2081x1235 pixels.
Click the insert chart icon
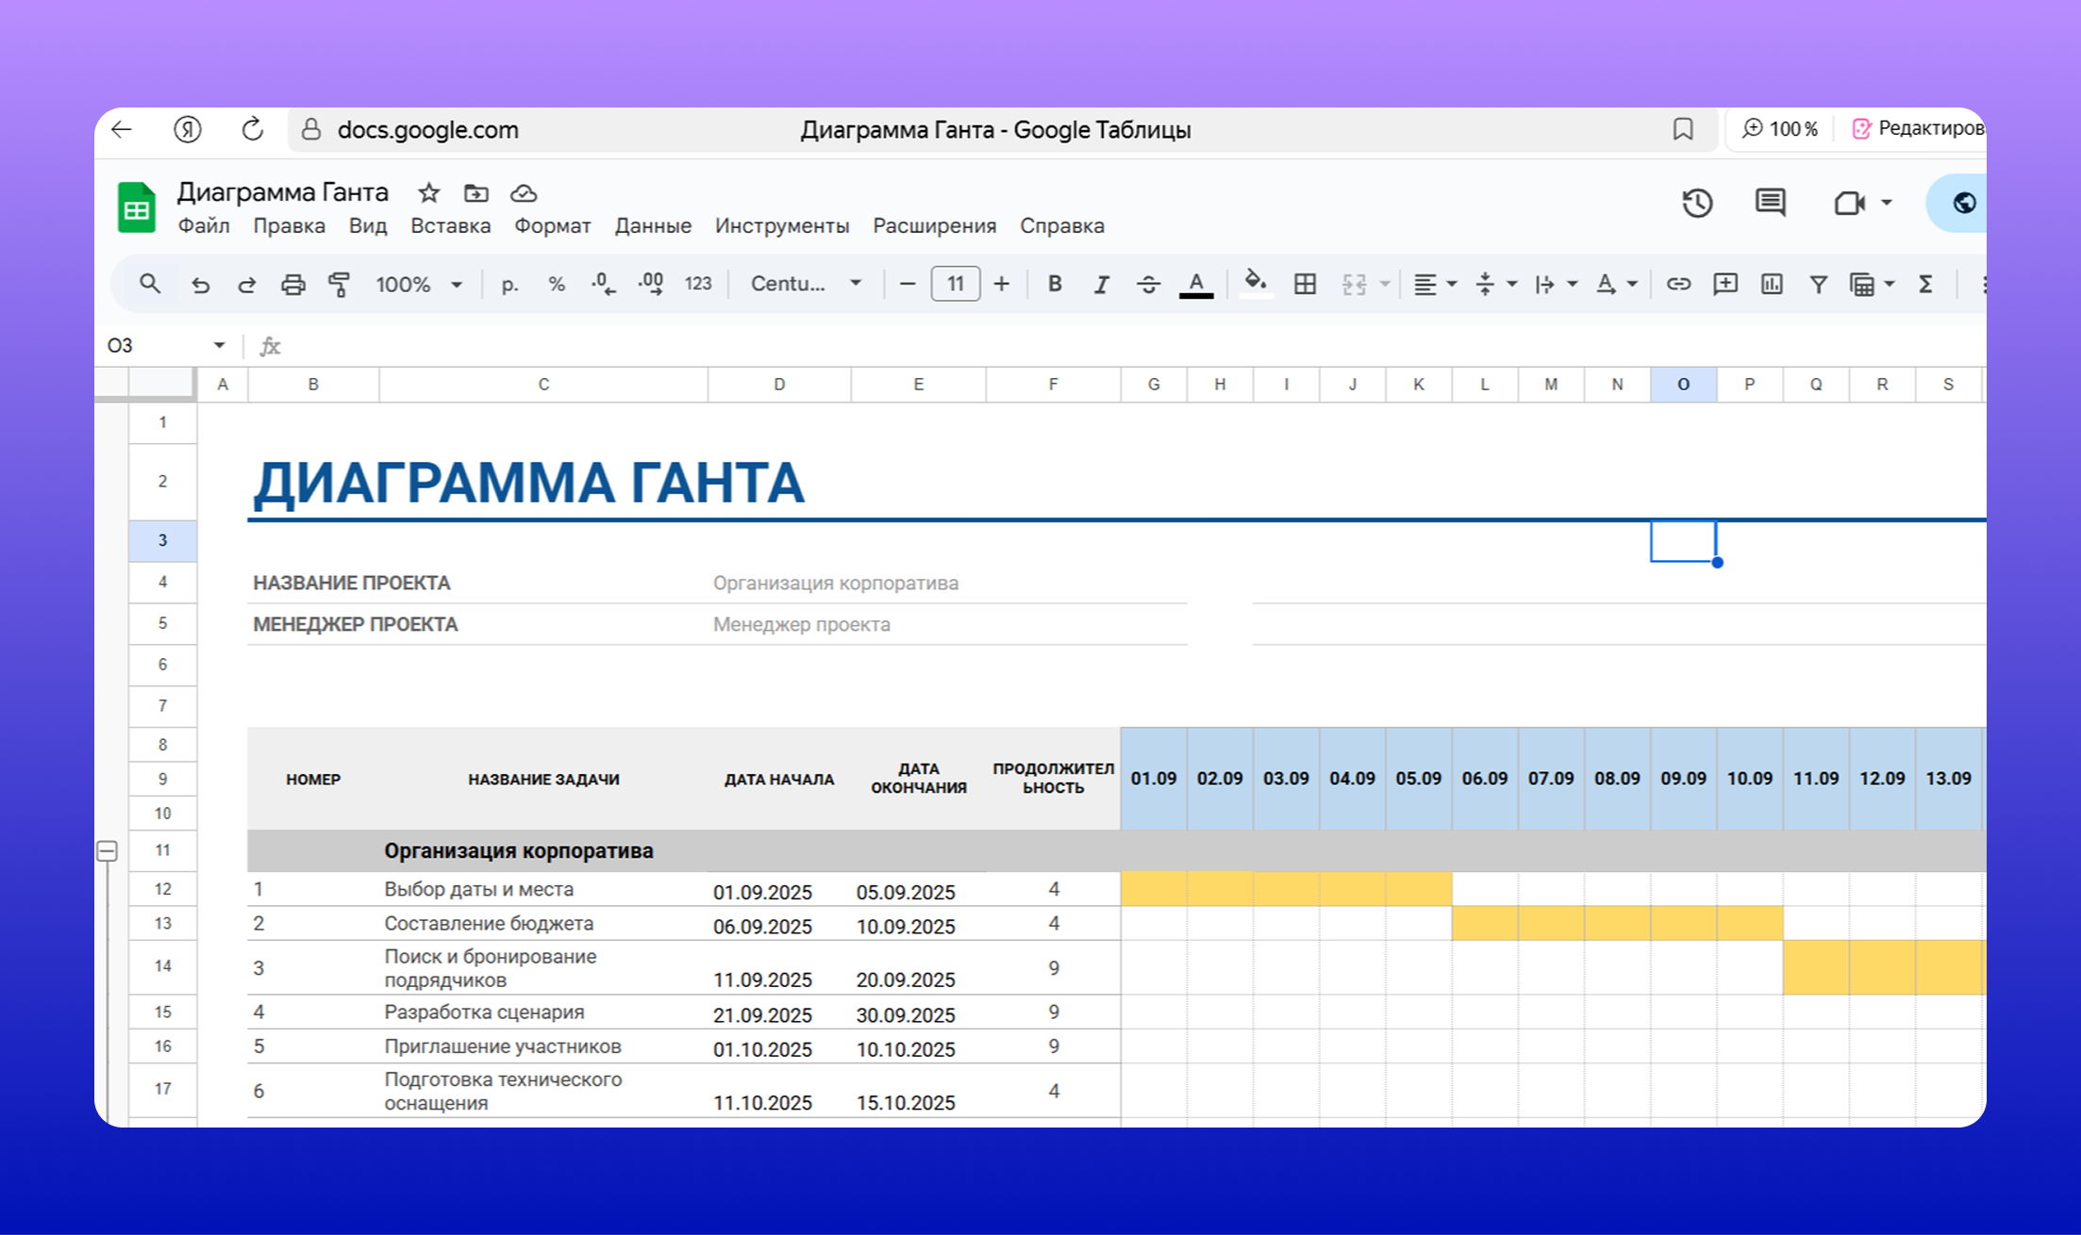(x=1772, y=284)
